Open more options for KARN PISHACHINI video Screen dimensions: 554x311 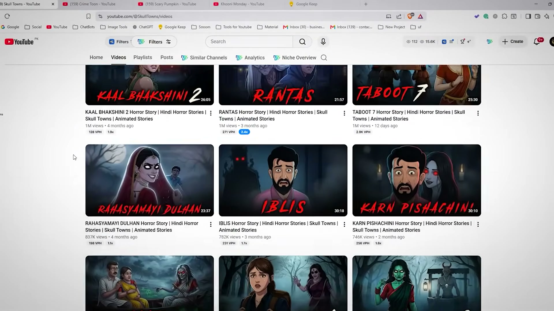click(478, 224)
